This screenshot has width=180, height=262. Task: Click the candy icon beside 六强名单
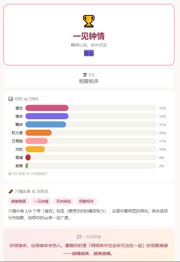(11, 191)
